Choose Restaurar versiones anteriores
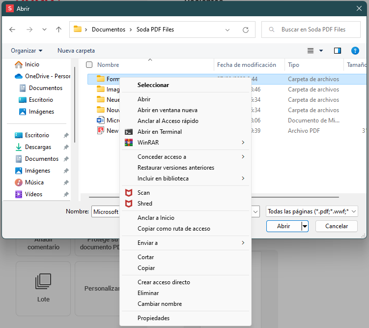 185,167
